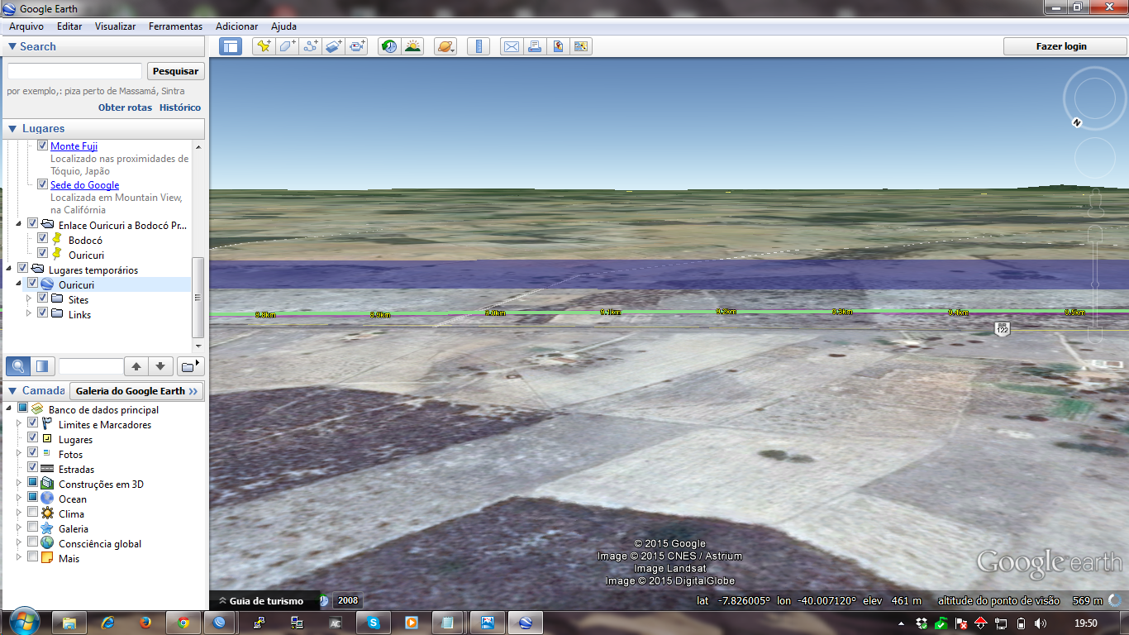Add a path from the toolbar
The width and height of the screenshot is (1129, 635).
click(311, 46)
